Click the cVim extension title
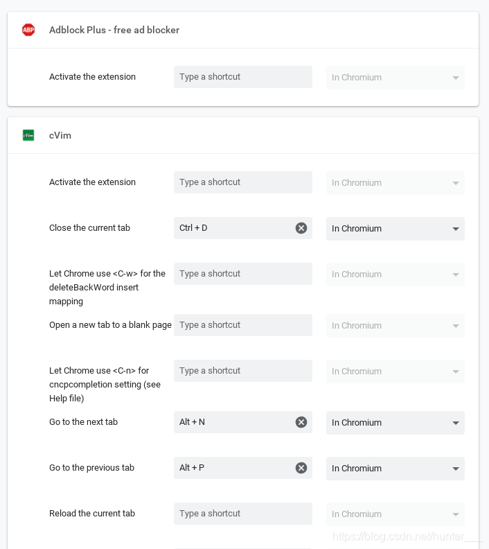Screen dimensions: 489x549 (x=60, y=135)
